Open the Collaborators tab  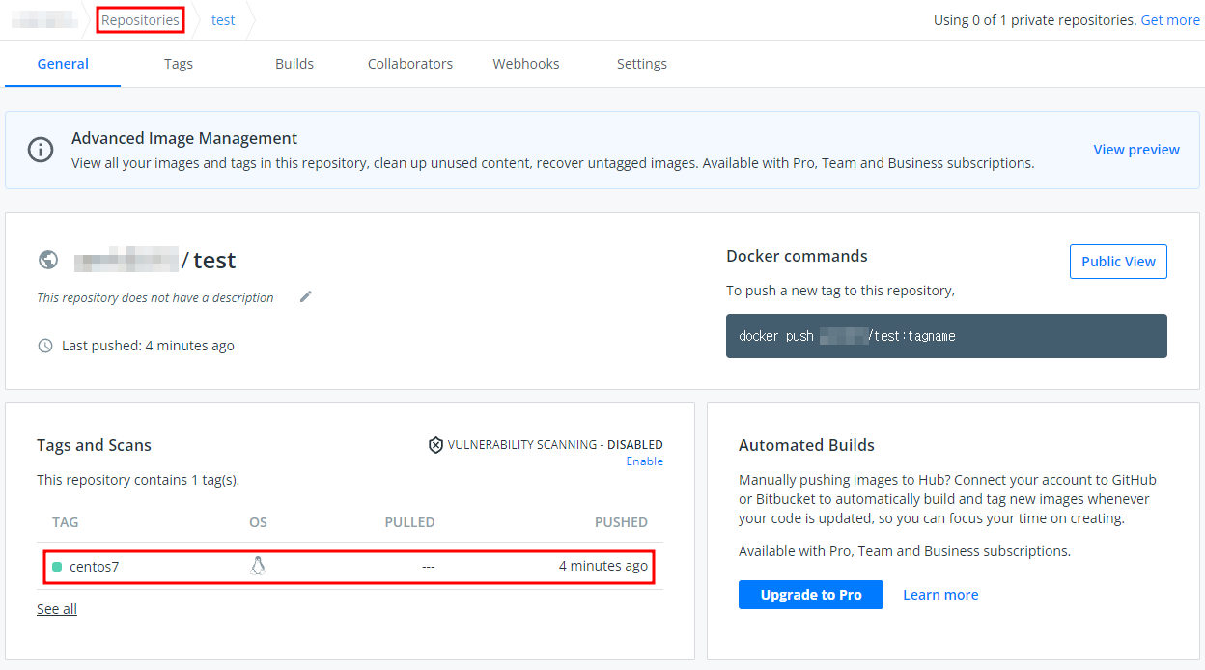click(x=410, y=64)
